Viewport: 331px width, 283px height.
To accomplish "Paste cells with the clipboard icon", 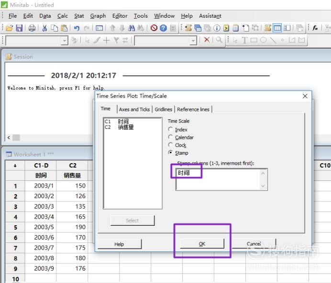I will point(64,28).
